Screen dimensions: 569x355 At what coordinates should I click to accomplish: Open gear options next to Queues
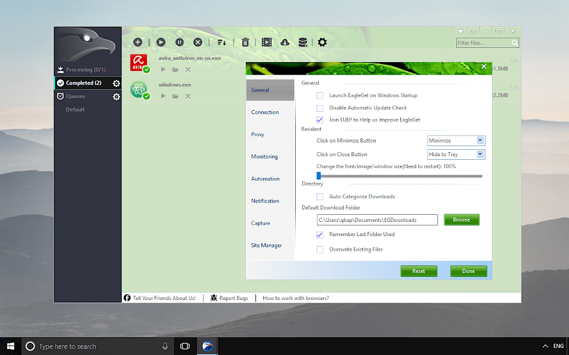(x=116, y=96)
